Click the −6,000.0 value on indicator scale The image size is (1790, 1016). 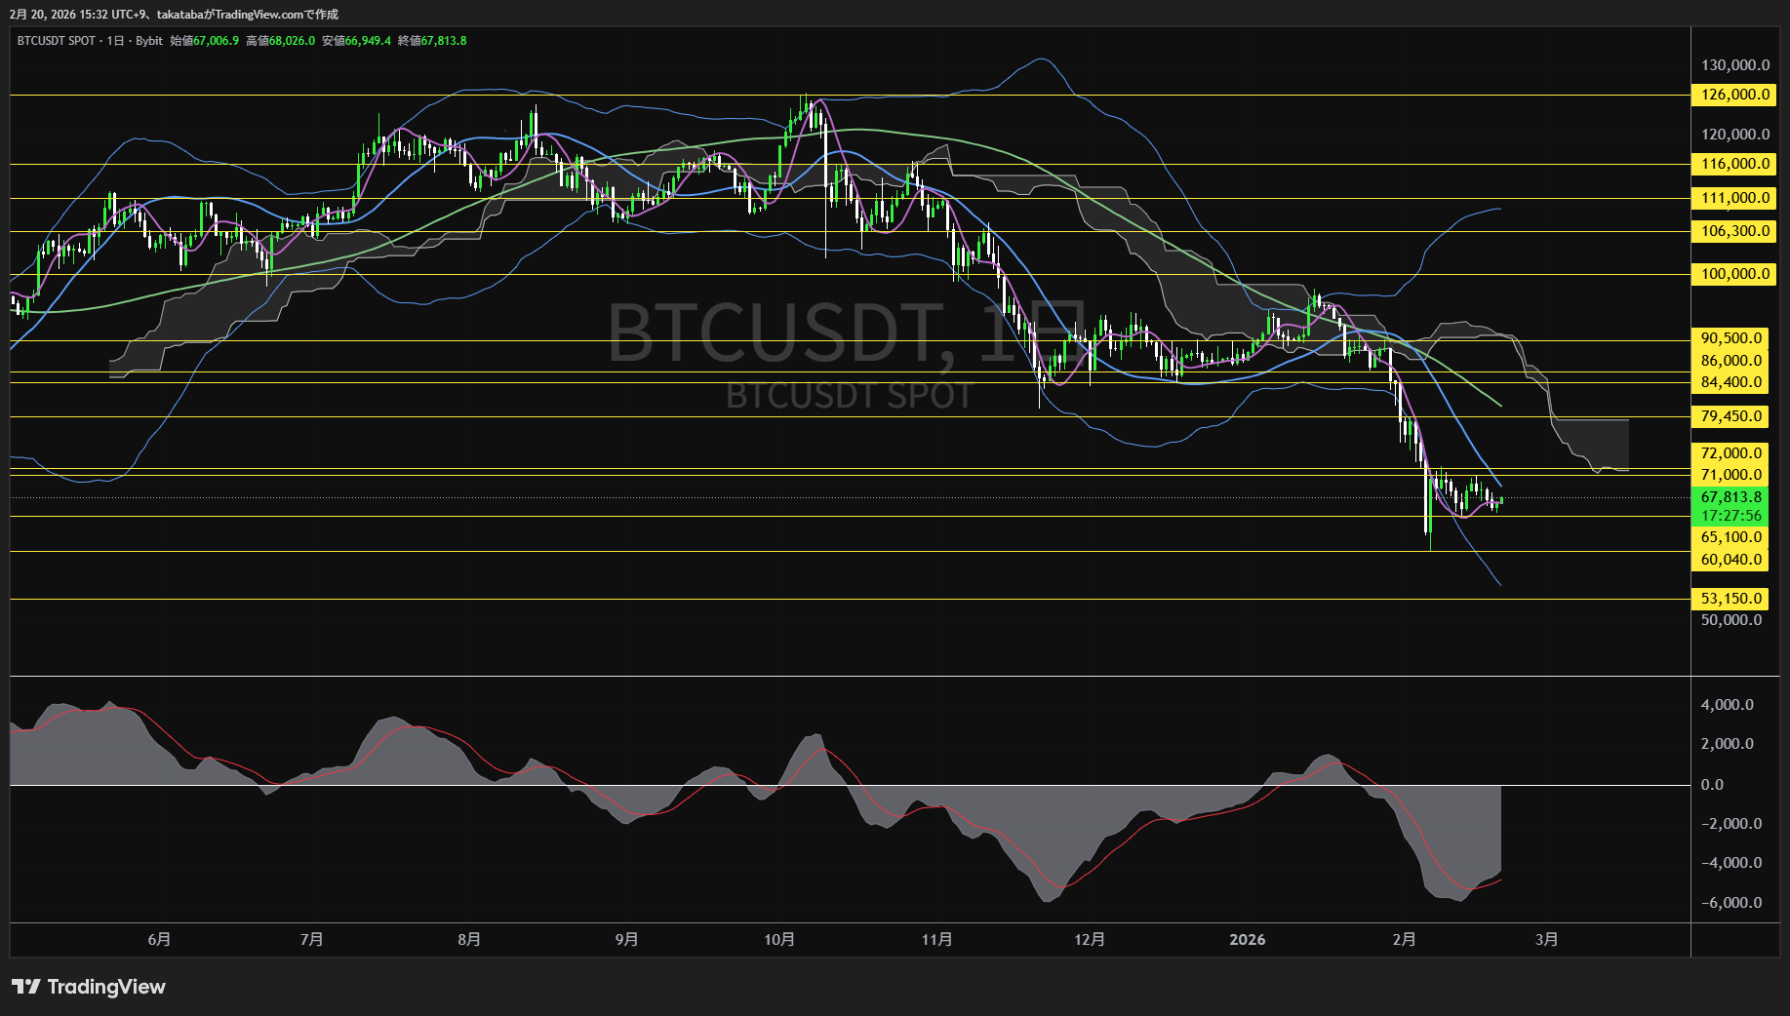point(1731,903)
